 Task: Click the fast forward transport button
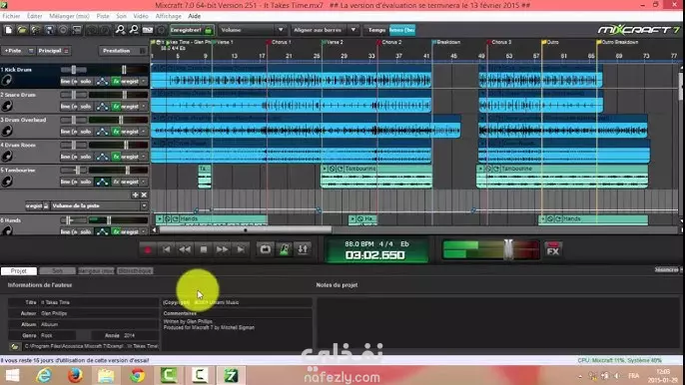pyautogui.click(x=222, y=249)
